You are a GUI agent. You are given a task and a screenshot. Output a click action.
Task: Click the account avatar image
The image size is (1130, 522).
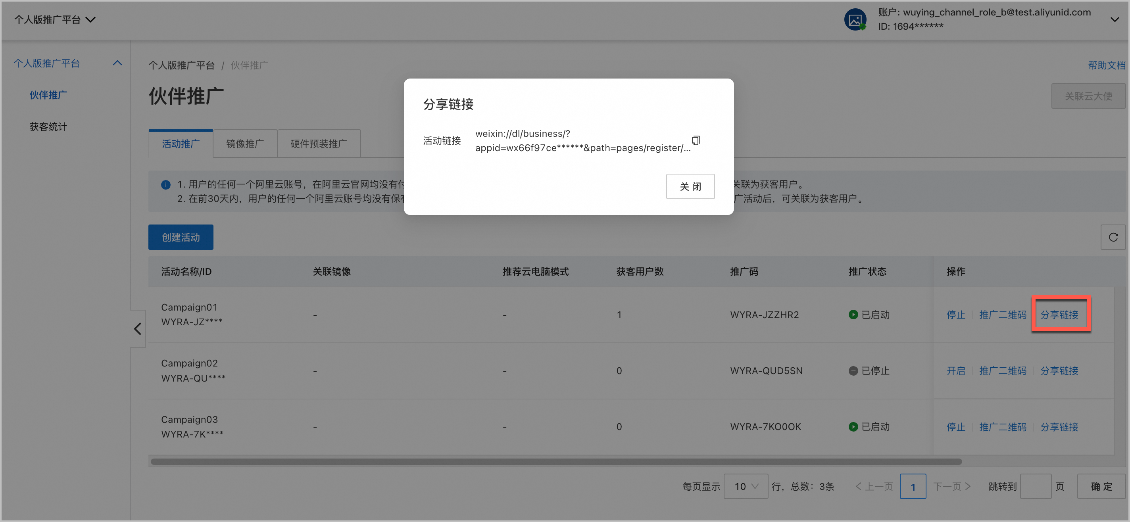(855, 19)
